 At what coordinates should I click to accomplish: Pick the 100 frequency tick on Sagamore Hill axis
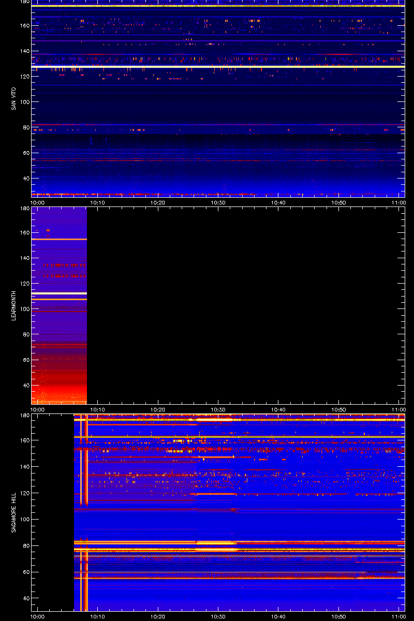pos(24,519)
